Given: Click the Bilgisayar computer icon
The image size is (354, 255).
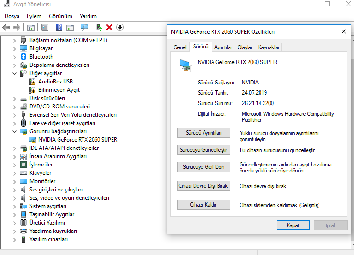Looking at the screenshot, I should coord(24,48).
